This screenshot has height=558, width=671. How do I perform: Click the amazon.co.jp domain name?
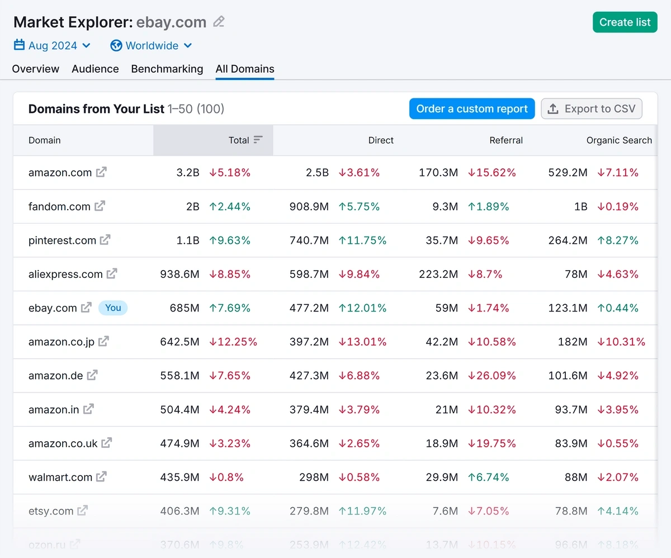coord(62,342)
